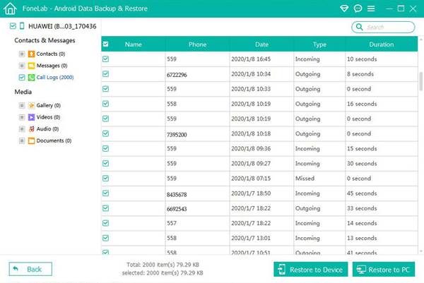Image resolution: width=424 pixels, height=283 pixels.
Task: Toggle the Messages checkbox
Action: 22,66
